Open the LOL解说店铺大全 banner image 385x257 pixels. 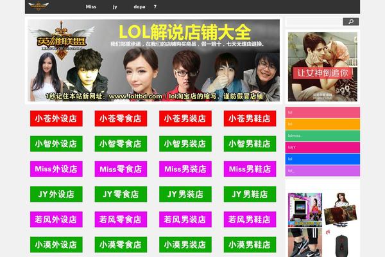click(154, 60)
